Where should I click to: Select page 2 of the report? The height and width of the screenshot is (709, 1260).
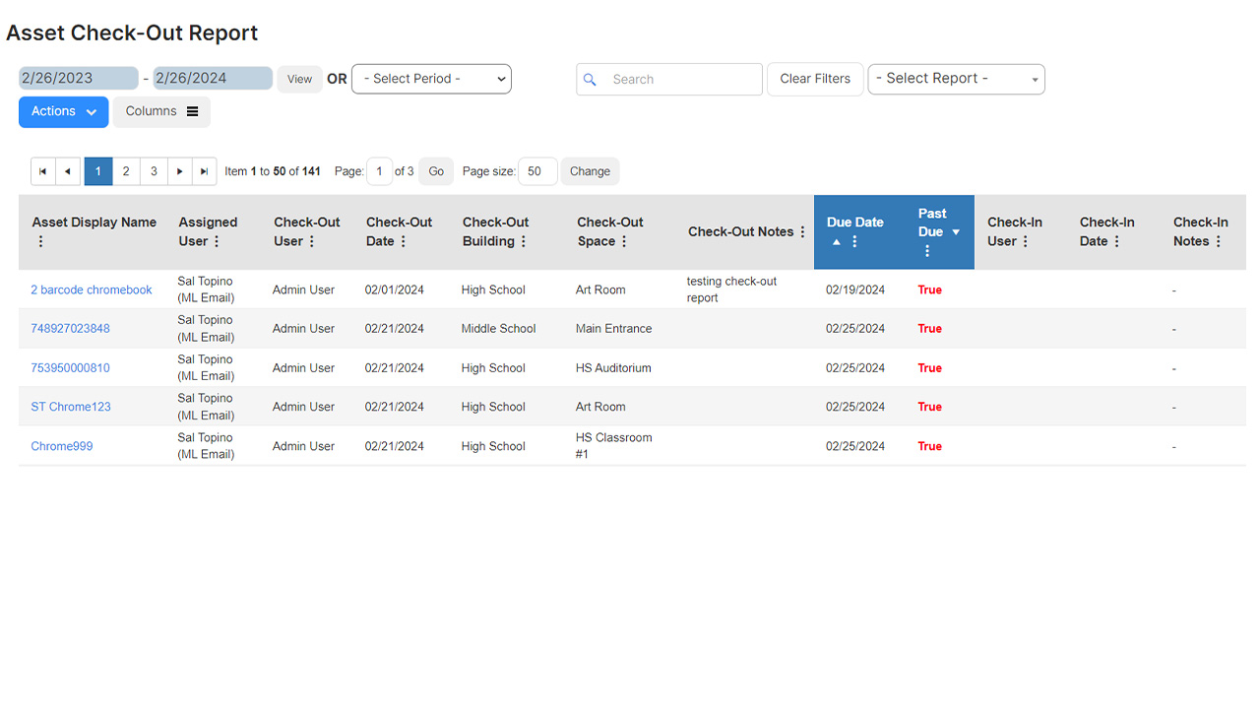click(126, 170)
